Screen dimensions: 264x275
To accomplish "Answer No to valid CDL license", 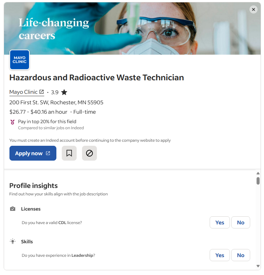I will (240, 222).
